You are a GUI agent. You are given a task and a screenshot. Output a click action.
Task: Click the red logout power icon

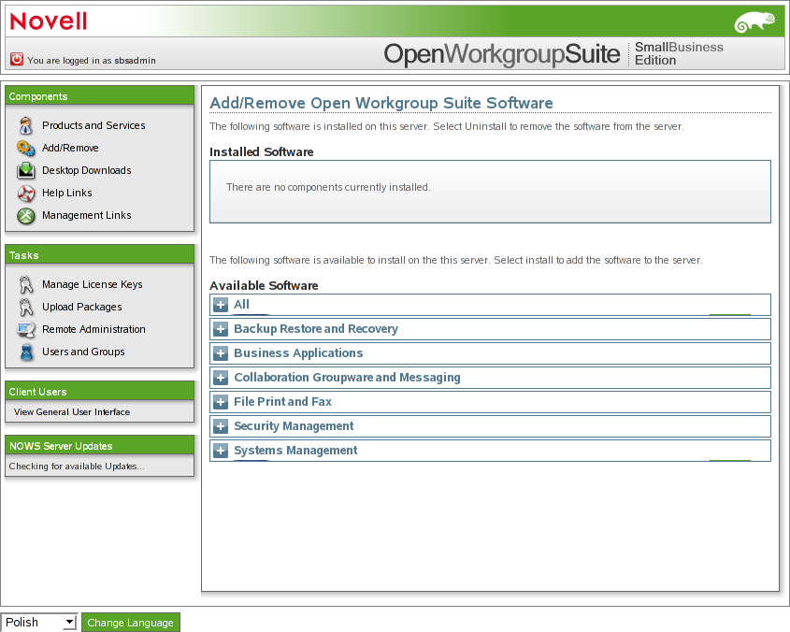pos(17,59)
